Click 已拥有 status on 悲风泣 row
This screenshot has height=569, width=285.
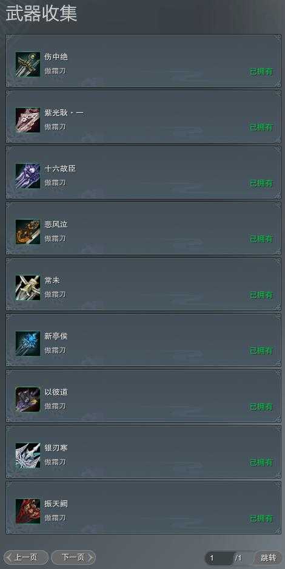pyautogui.click(x=261, y=239)
